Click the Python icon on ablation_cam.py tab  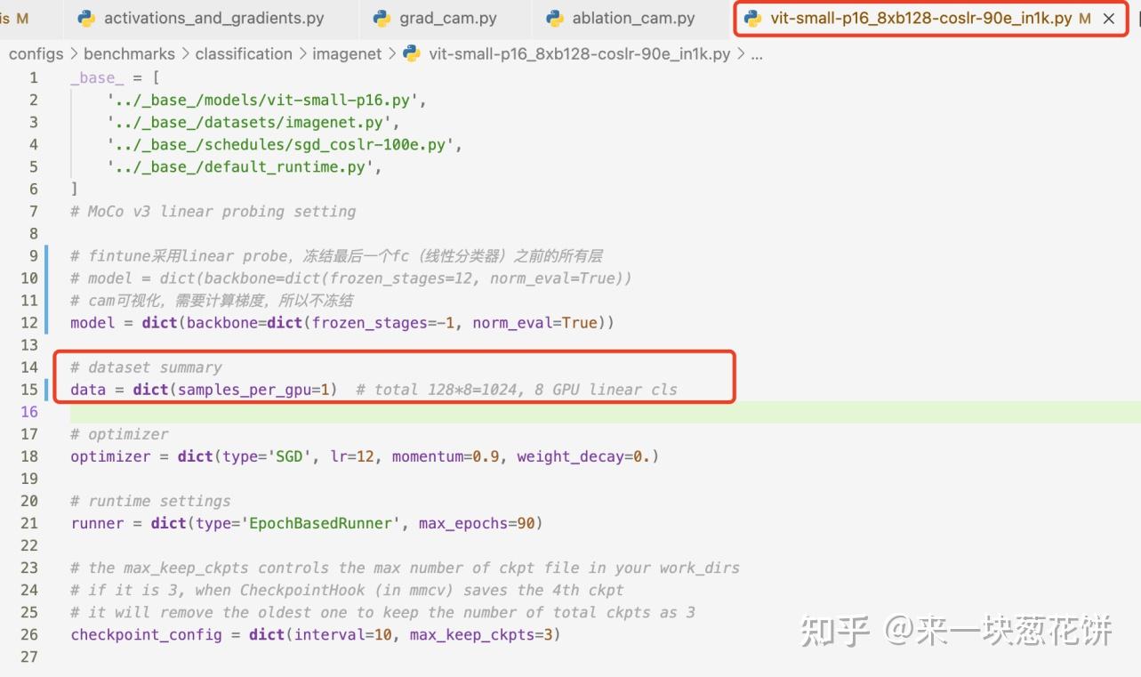pyautogui.click(x=555, y=18)
